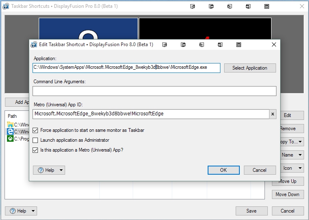
Task: Uncheck Is this application a Metro App
Action: coord(35,150)
